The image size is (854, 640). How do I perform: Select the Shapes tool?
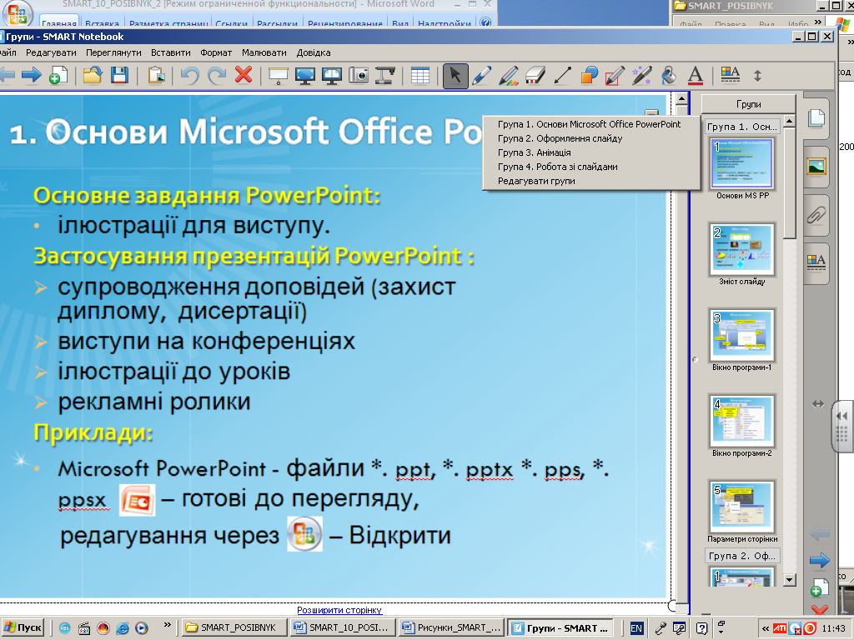[589, 76]
